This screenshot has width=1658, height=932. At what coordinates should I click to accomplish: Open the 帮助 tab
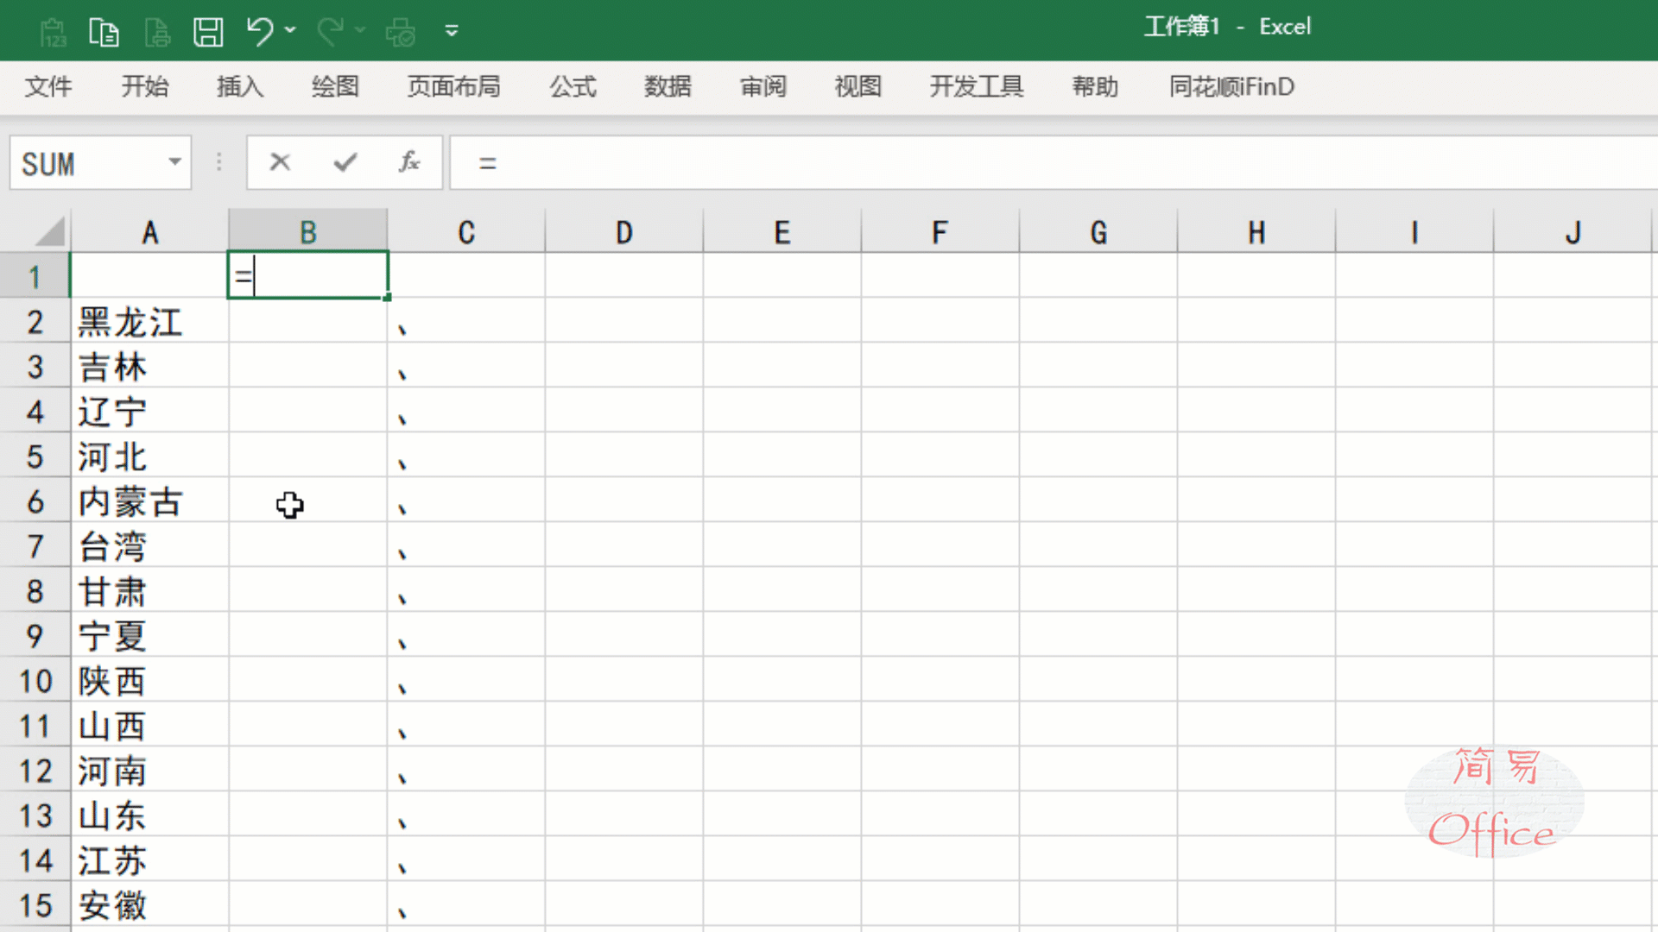pyautogui.click(x=1096, y=86)
